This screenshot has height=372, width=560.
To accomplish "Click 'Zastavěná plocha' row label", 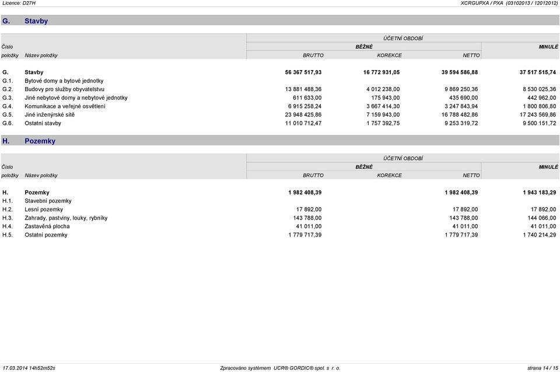I will 47,227.
